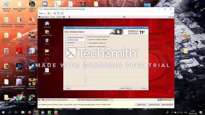Show hidden system tray icons

click(172, 112)
